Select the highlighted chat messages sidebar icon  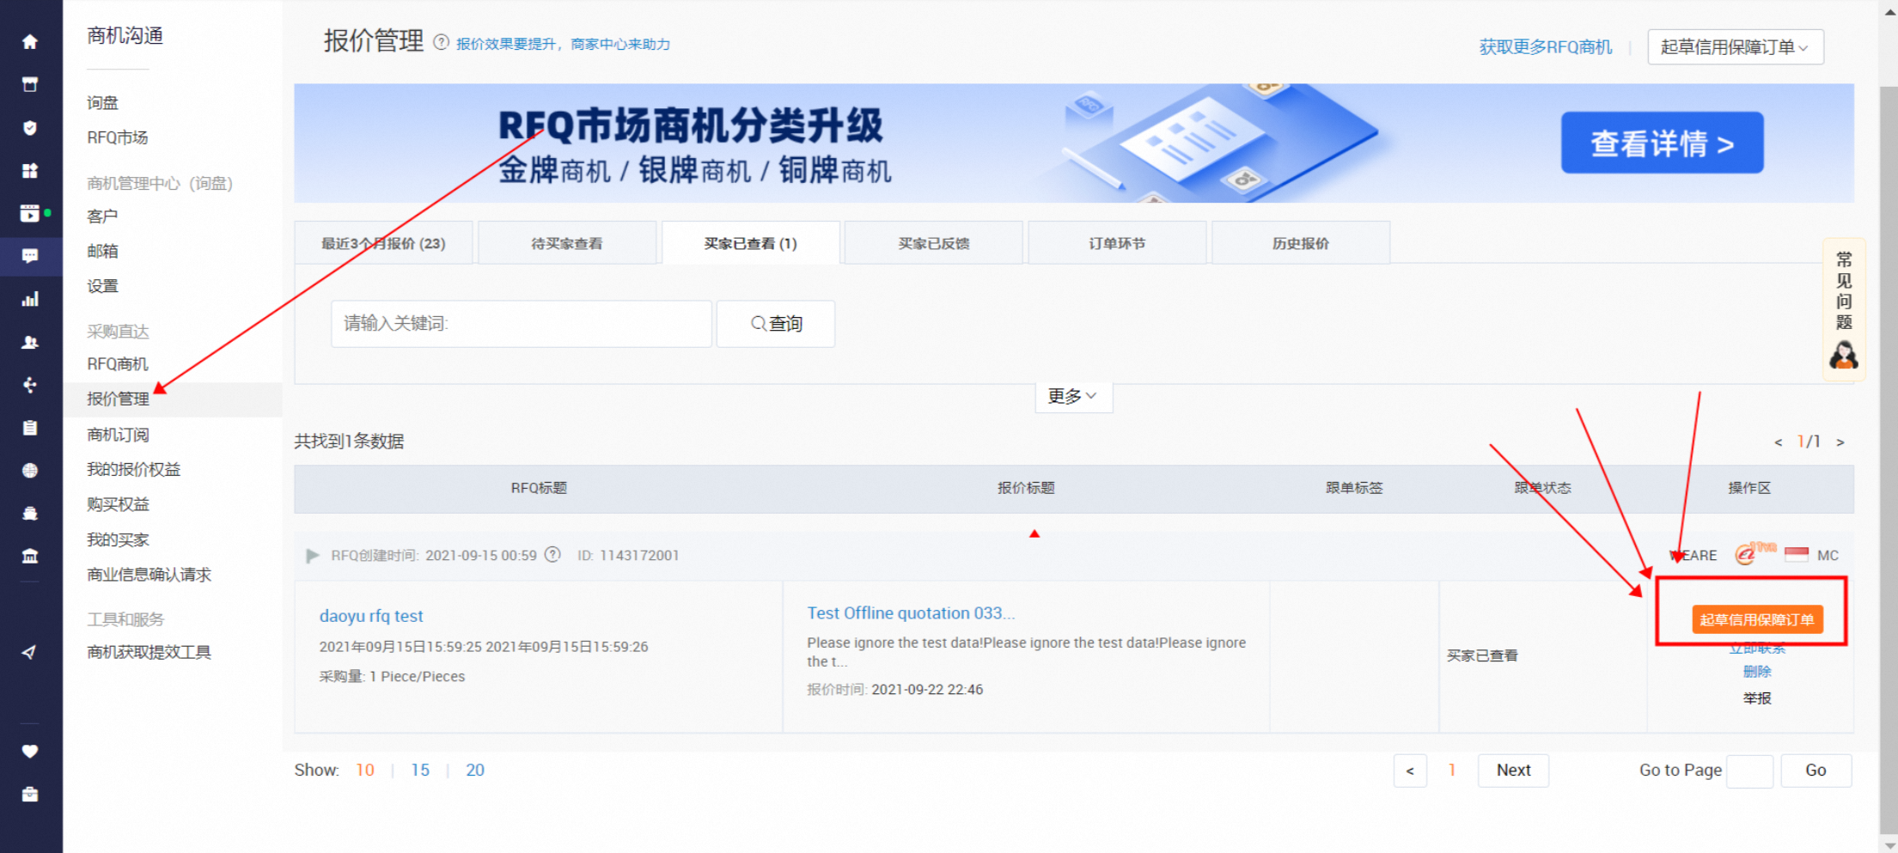(30, 256)
